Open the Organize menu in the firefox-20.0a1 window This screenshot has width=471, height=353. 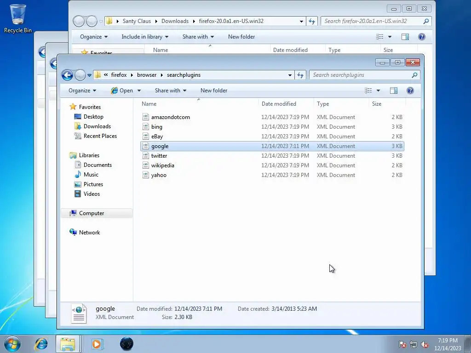(x=94, y=37)
